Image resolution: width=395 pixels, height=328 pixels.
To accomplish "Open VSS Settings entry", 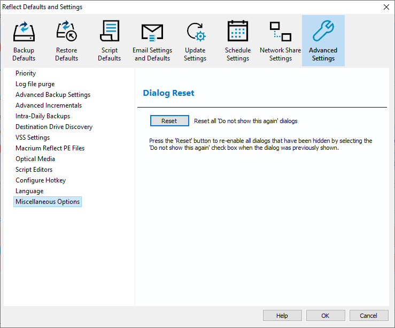I will click(x=33, y=138).
